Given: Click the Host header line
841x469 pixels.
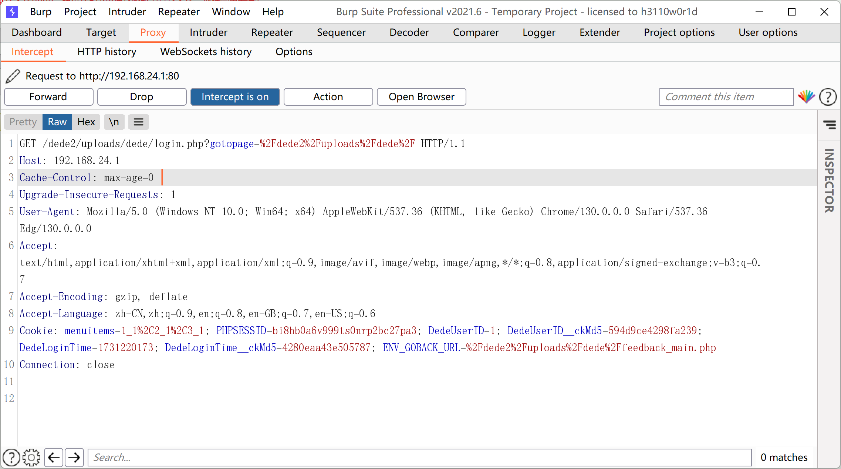Looking at the screenshot, I should 70,161.
